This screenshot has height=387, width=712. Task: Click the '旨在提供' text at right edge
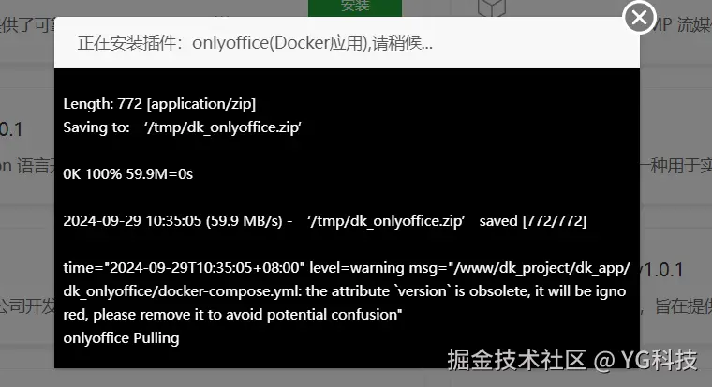683,306
